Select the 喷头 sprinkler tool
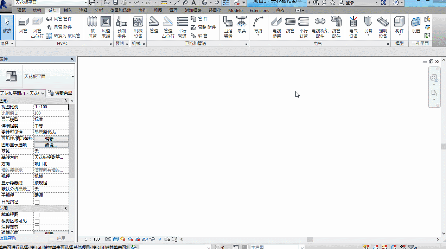 [242, 25]
